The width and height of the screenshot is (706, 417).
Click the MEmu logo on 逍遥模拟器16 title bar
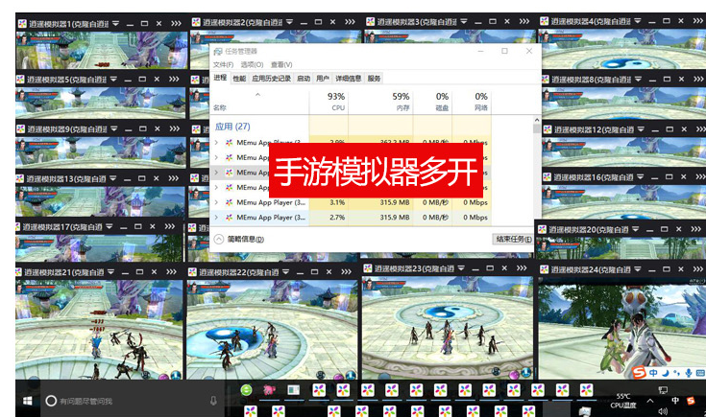tap(547, 177)
